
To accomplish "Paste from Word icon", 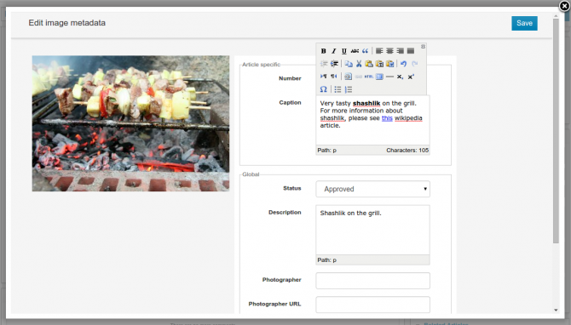I will (390, 64).
